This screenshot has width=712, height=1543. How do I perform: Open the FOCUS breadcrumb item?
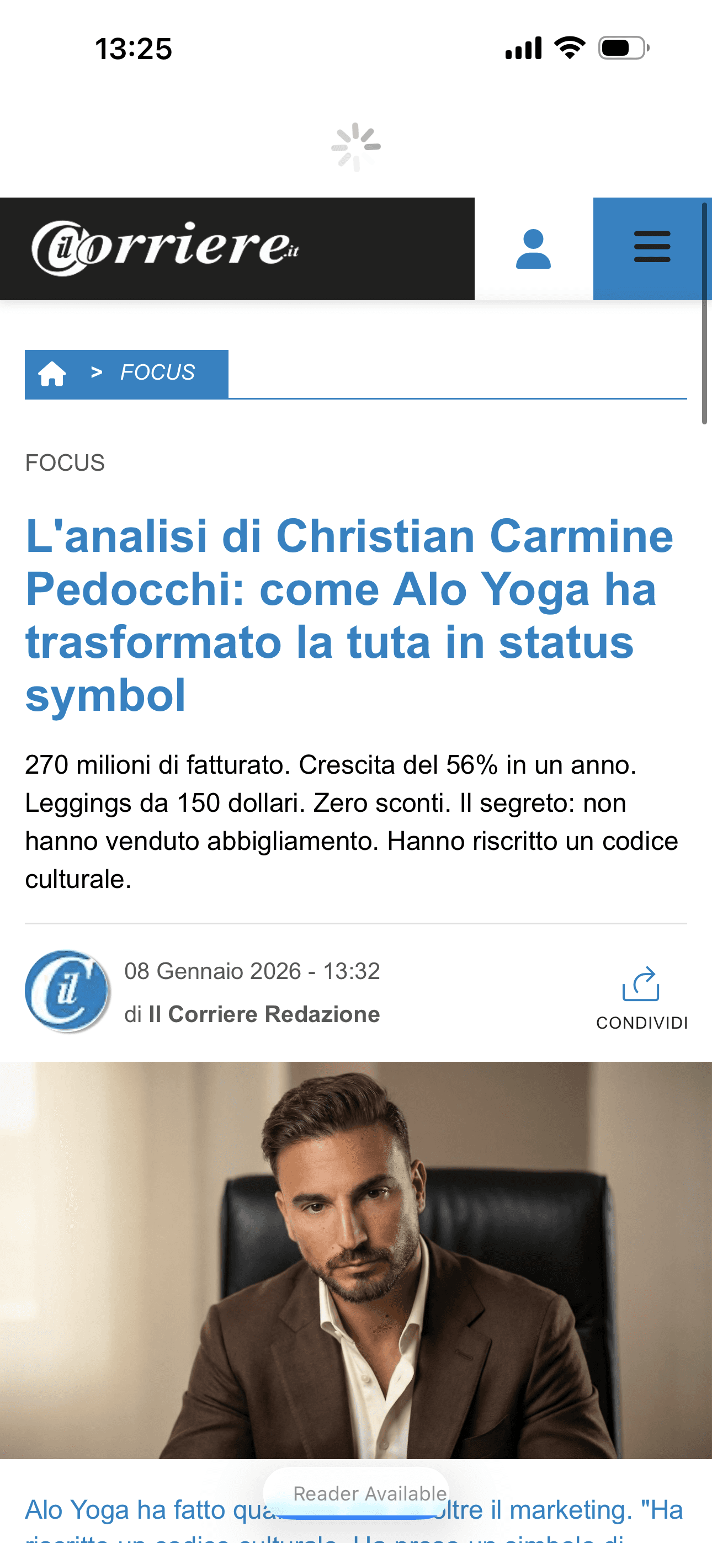click(158, 373)
